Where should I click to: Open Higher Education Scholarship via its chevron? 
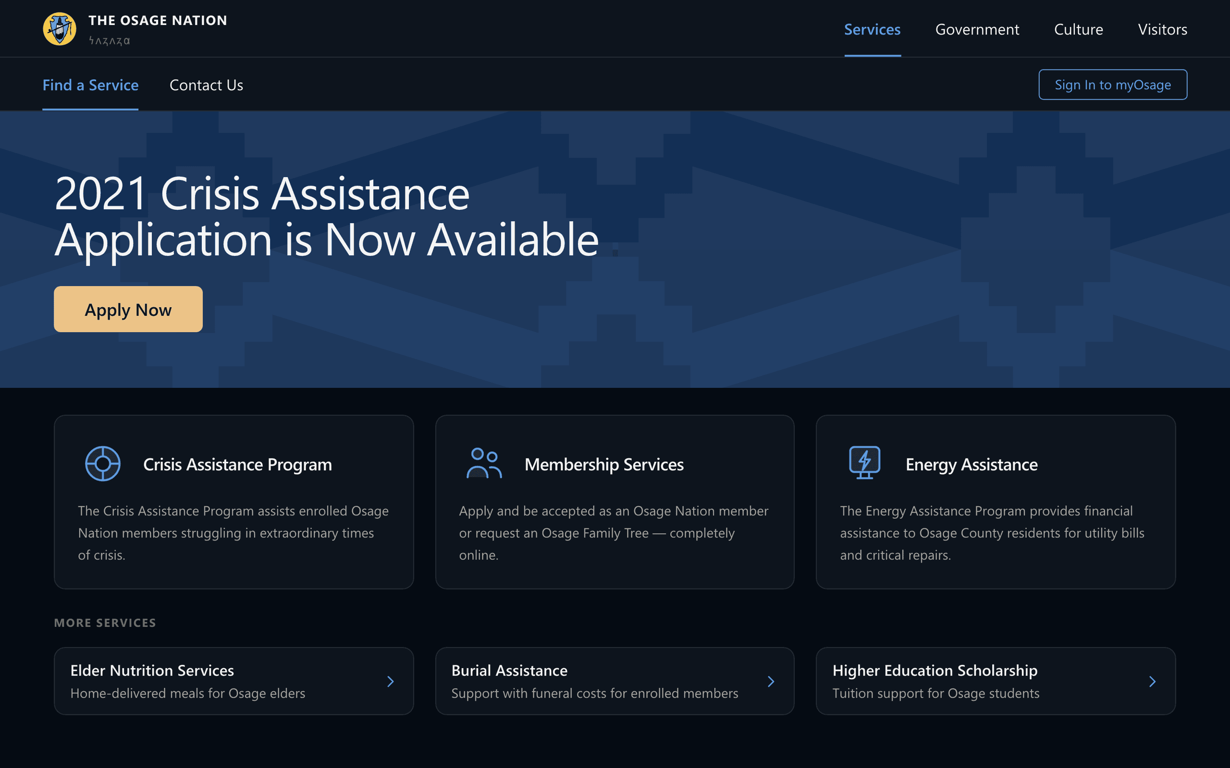(x=1152, y=681)
